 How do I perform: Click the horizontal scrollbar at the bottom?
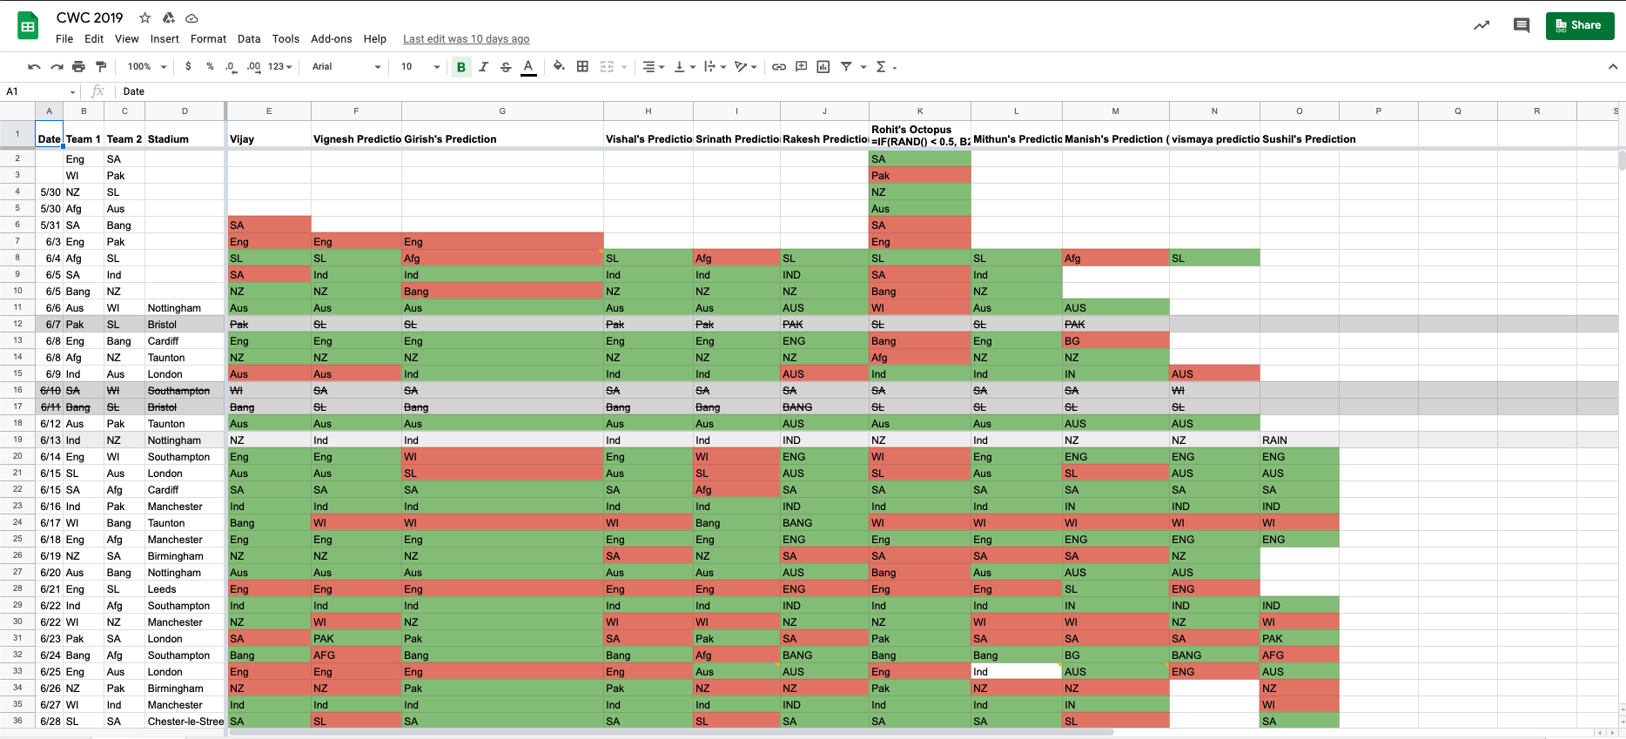pyautogui.click(x=670, y=732)
